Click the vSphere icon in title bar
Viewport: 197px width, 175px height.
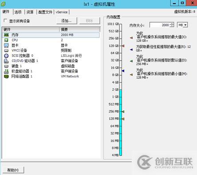[3, 4]
